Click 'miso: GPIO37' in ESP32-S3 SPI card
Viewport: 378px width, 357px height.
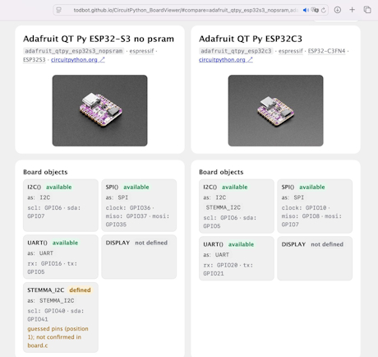pyautogui.click(x=127, y=216)
